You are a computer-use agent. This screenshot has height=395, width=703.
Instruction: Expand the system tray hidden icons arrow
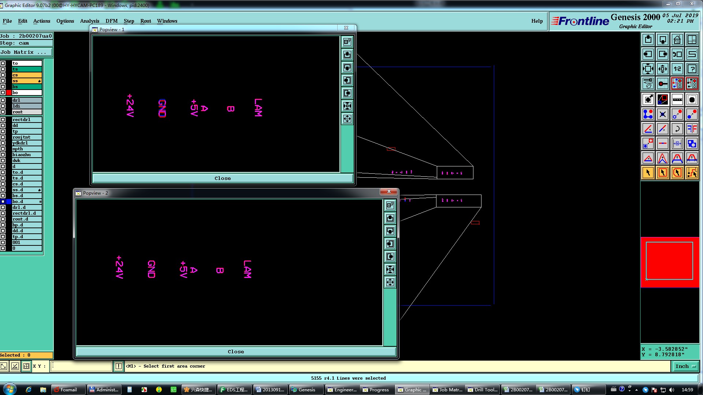point(636,390)
